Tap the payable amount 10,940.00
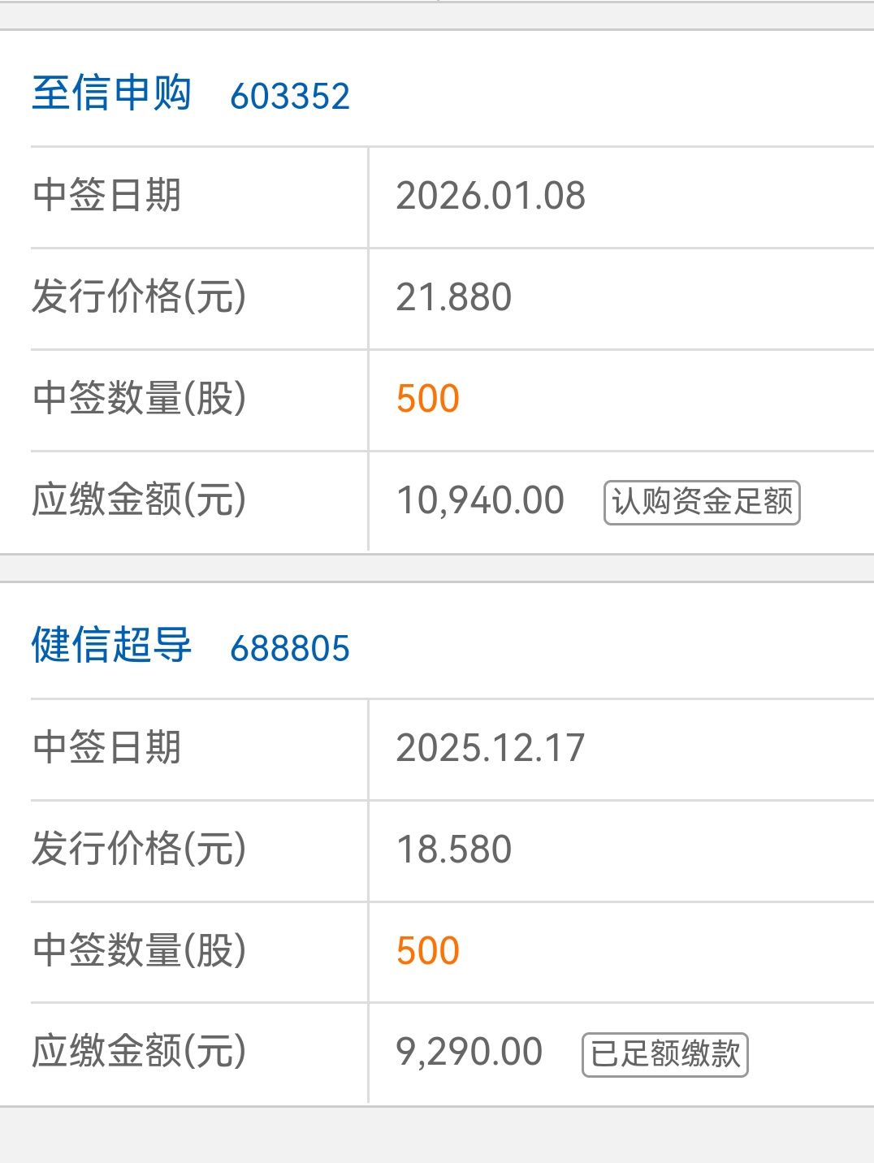Screen dimensions: 874x1163 coord(480,500)
